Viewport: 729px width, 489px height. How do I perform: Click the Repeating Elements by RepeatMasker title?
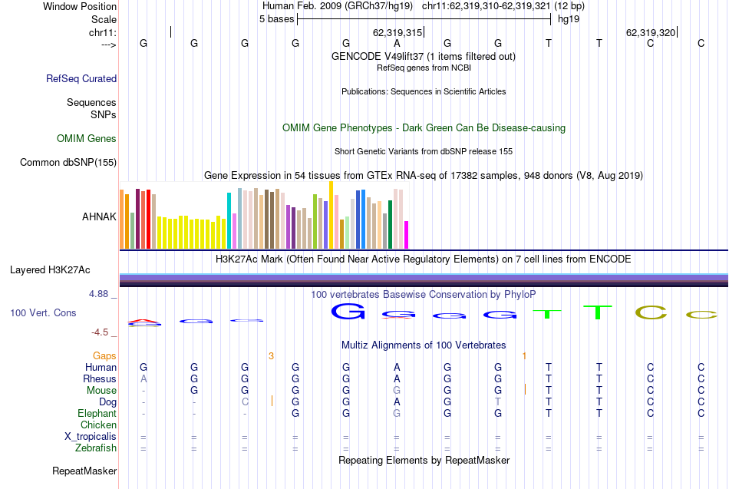pyautogui.click(x=424, y=460)
